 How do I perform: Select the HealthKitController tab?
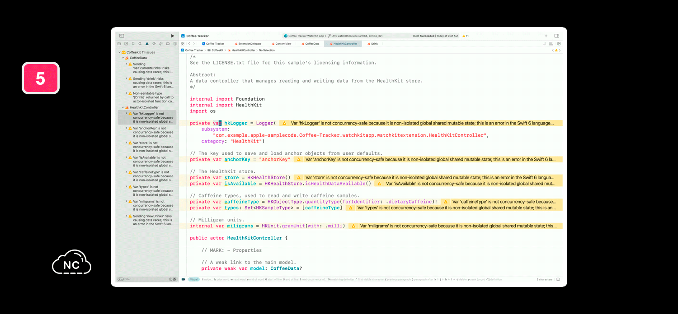tap(343, 44)
